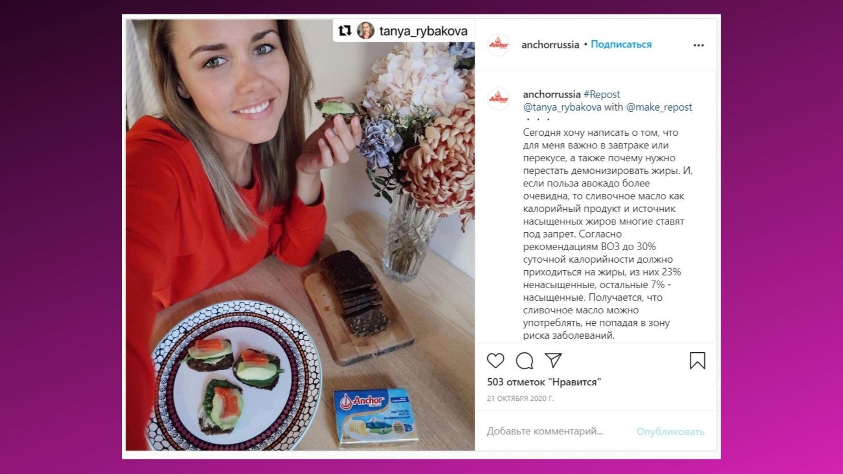Click the repost arrows icon on photo
The height and width of the screenshot is (474, 843).
pos(345,31)
